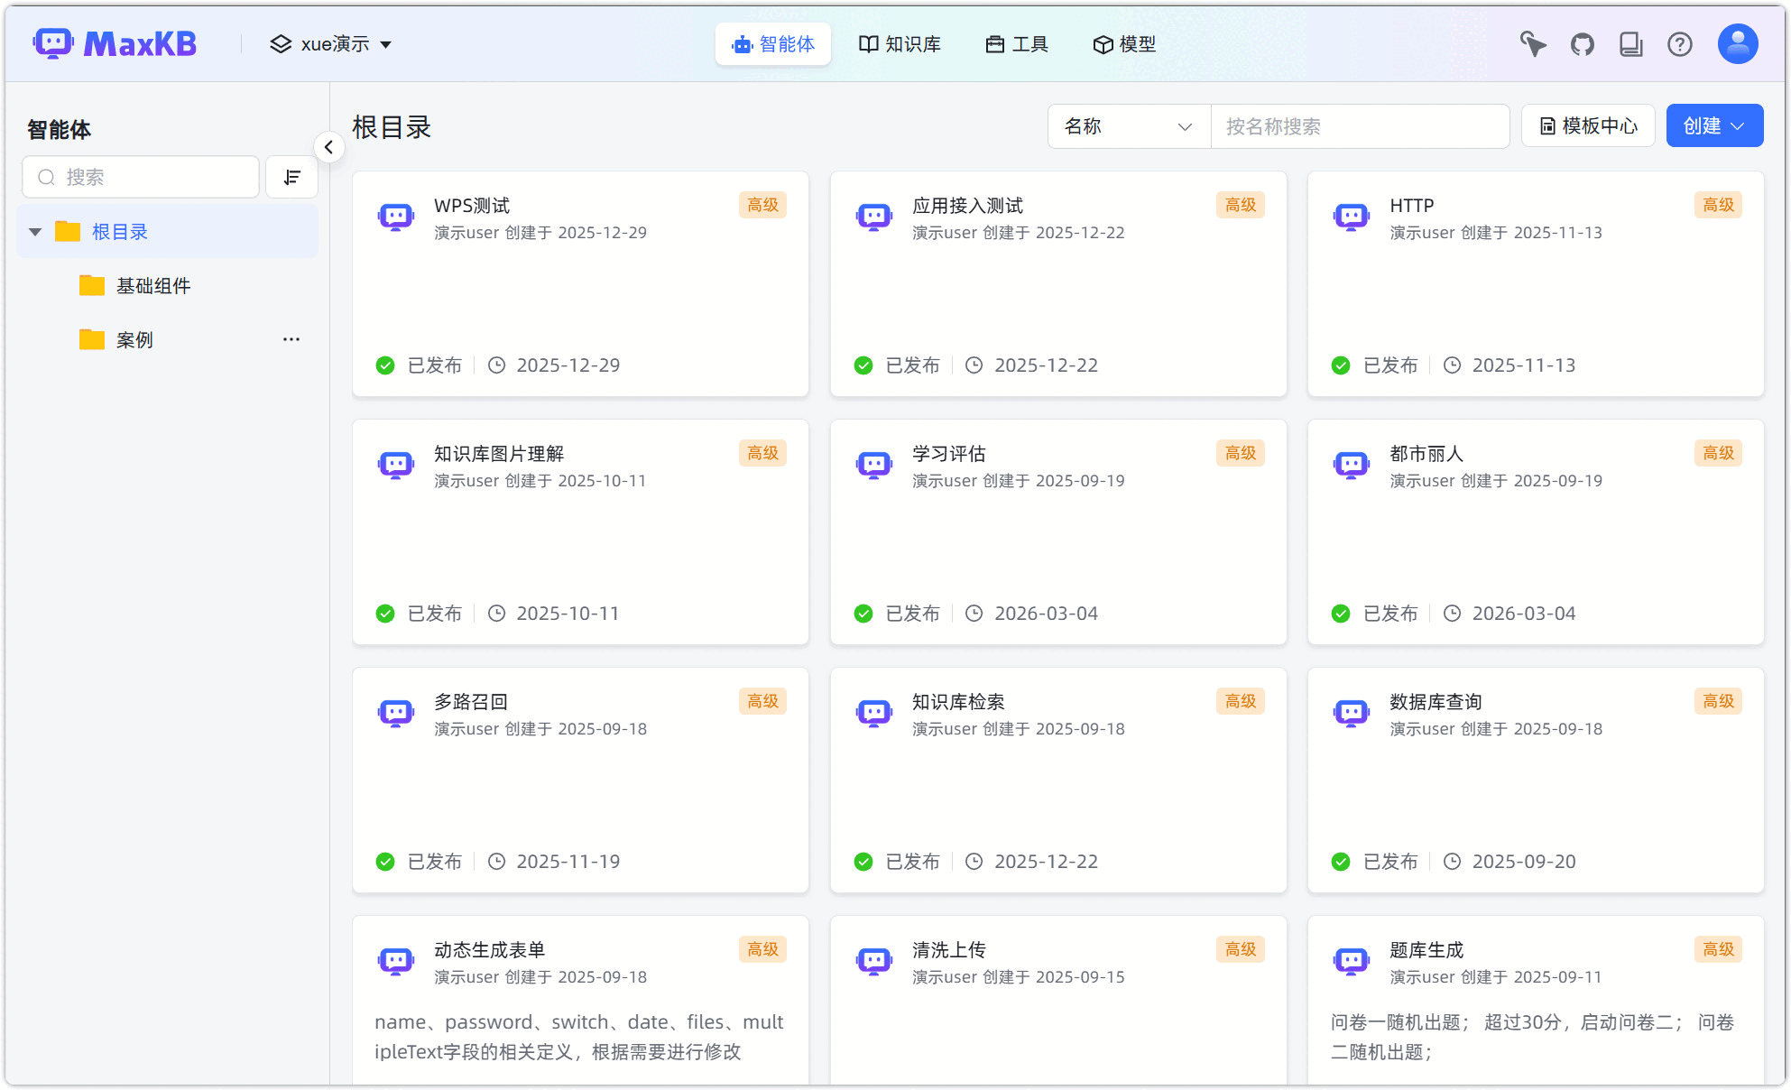Click the user avatar icon
1791x1090 pixels.
1738,43
